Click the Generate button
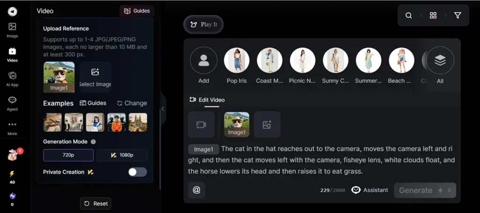This screenshot has width=480, height=213. (425, 191)
